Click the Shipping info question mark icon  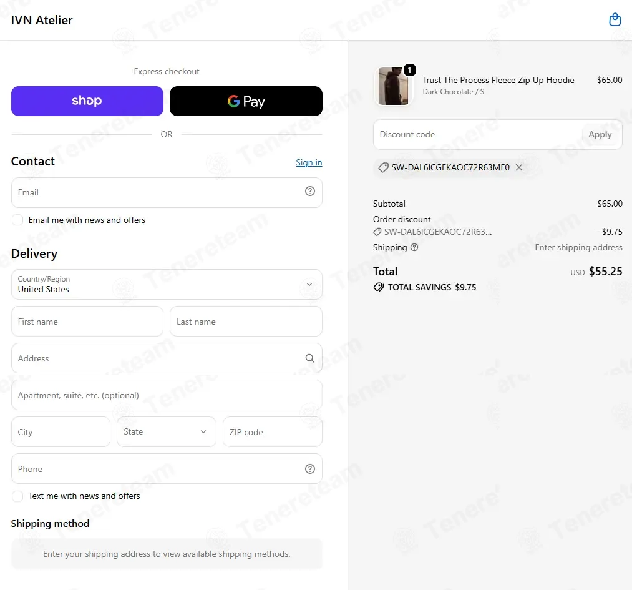[x=414, y=248]
